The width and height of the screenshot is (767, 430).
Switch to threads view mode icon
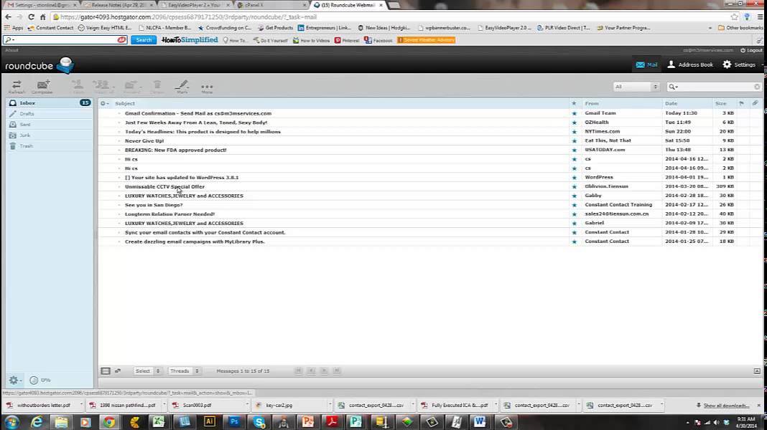click(x=118, y=371)
